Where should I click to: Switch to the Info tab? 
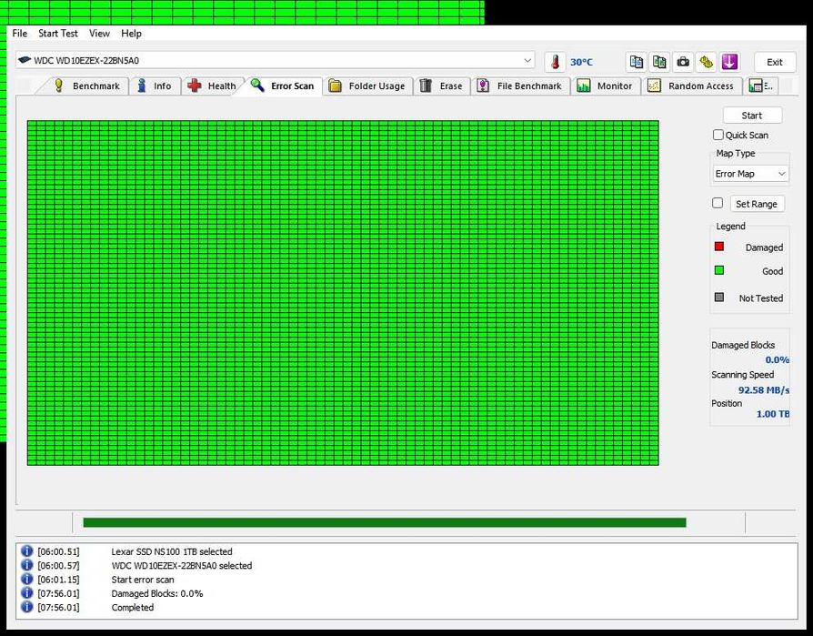[155, 86]
